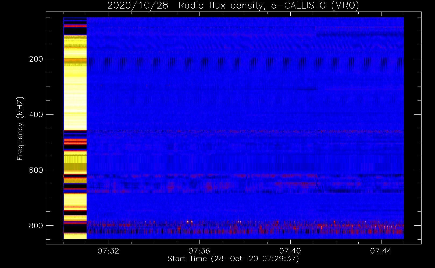Click the 800 frequency tick label

tap(36, 226)
